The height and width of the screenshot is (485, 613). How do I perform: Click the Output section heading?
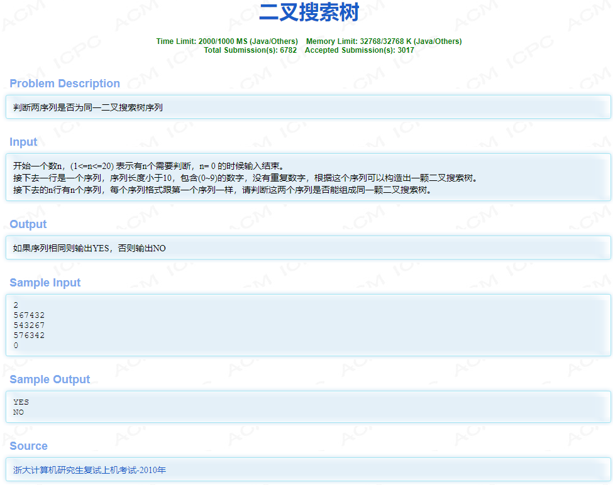pos(28,224)
